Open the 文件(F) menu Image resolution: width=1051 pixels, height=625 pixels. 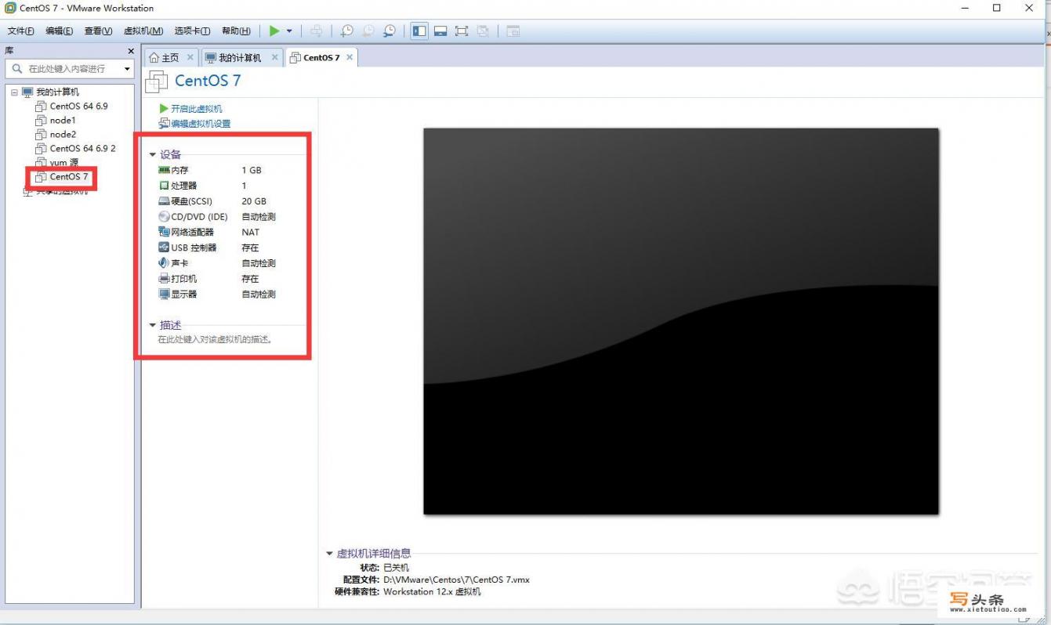tap(20, 31)
